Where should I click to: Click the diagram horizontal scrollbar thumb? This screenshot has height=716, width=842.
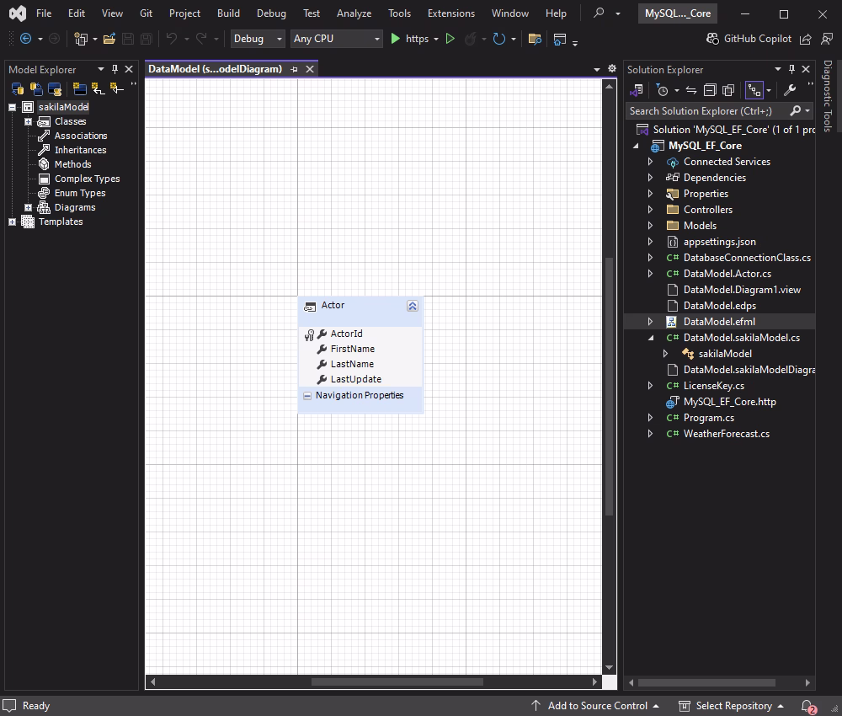[396, 681]
